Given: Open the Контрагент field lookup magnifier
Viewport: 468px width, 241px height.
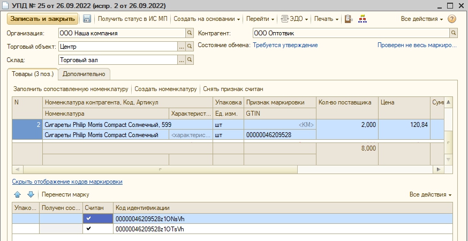Looking at the screenshot, I should point(454,33).
